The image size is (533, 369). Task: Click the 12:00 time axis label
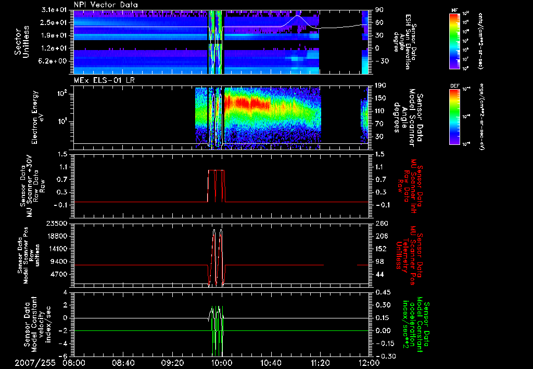pyautogui.click(x=369, y=363)
